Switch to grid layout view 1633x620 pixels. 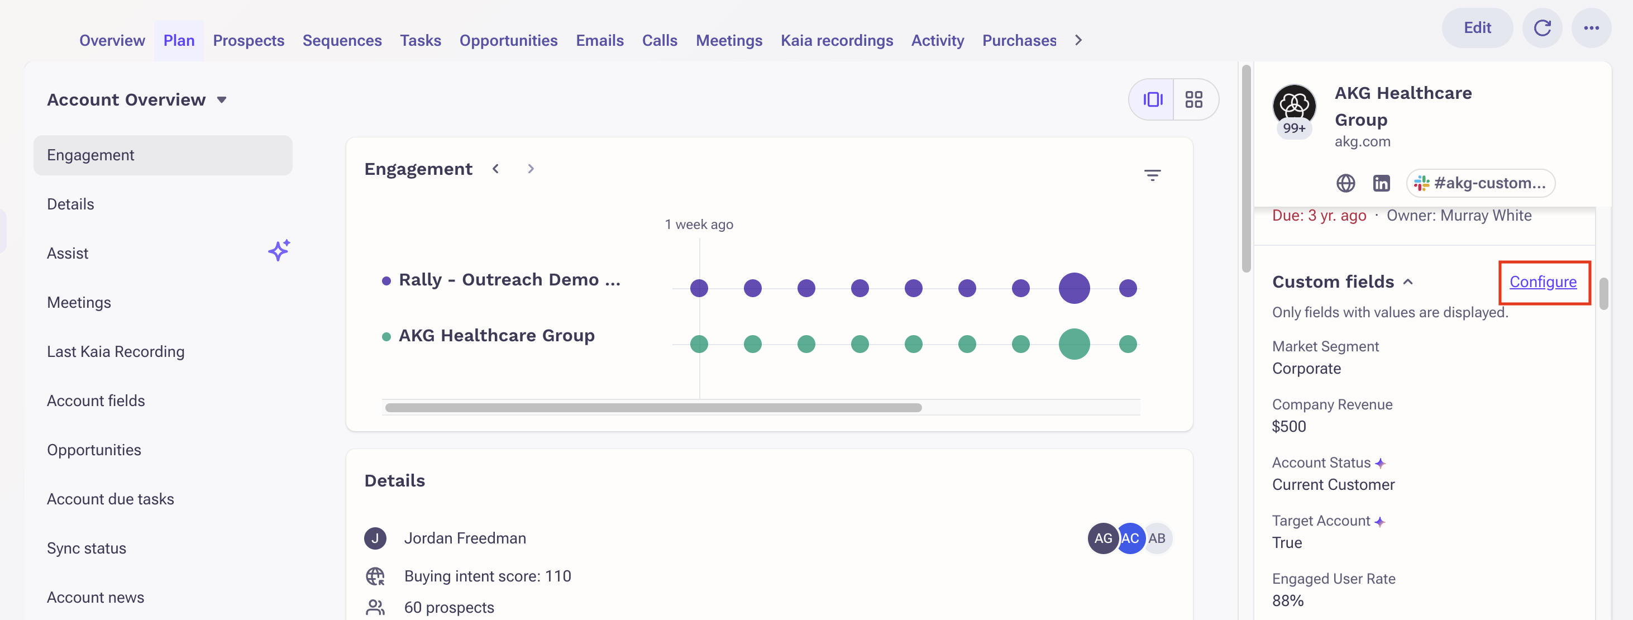[1195, 99]
